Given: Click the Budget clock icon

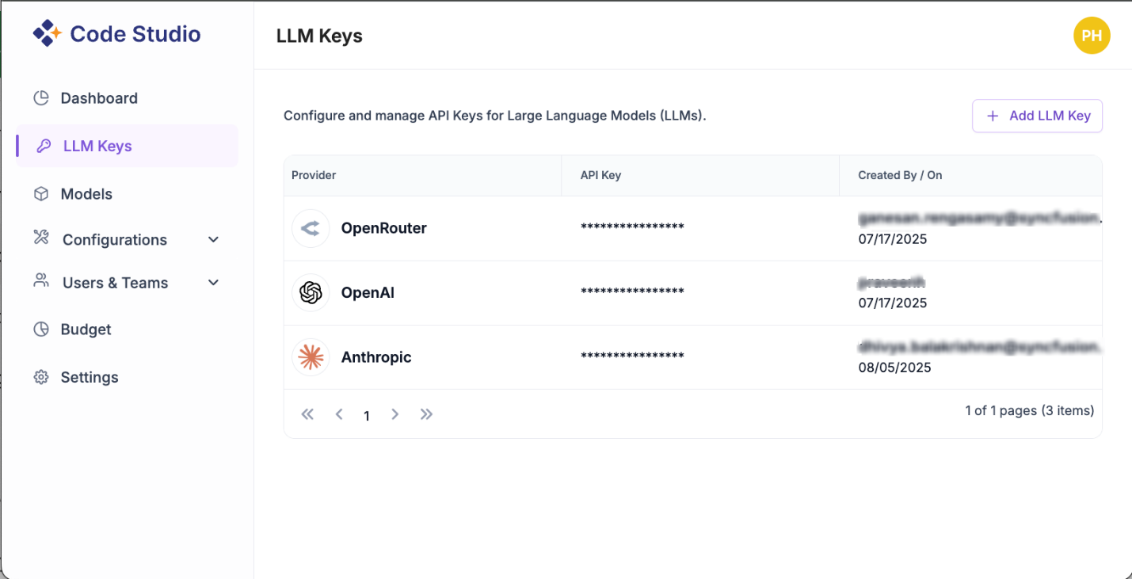Looking at the screenshot, I should pos(40,329).
